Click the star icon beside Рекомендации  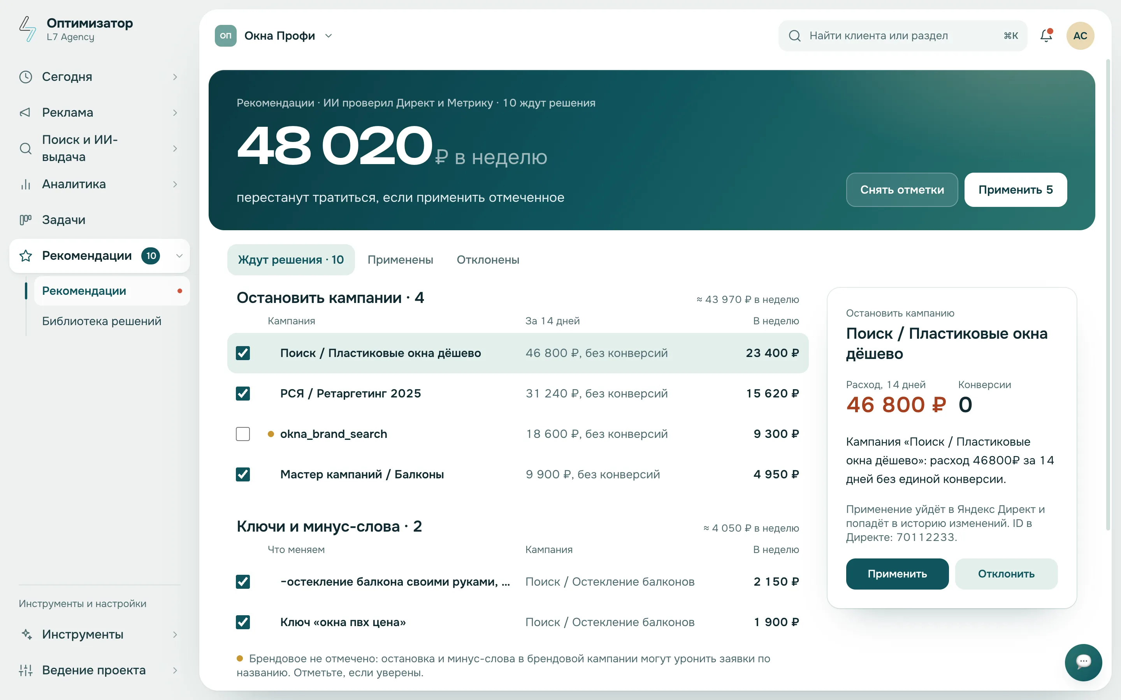coord(25,255)
